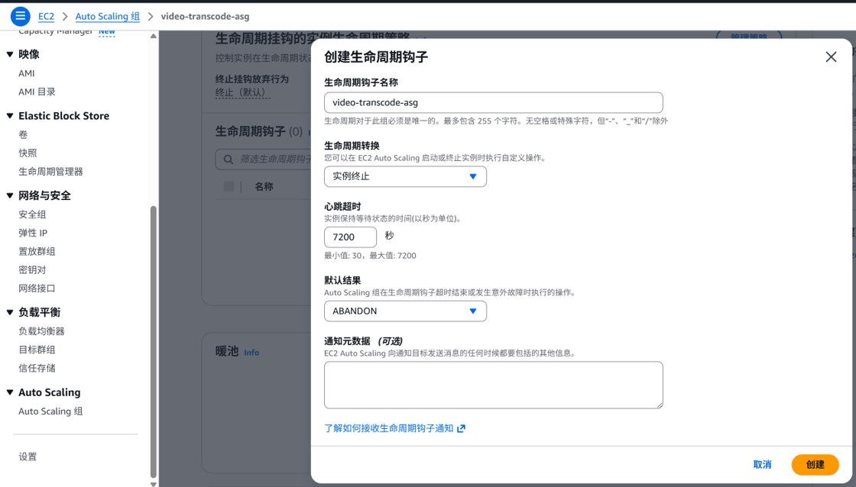
Task: Click the video-transcode-asg breadcrumb text
Action: coord(206,16)
